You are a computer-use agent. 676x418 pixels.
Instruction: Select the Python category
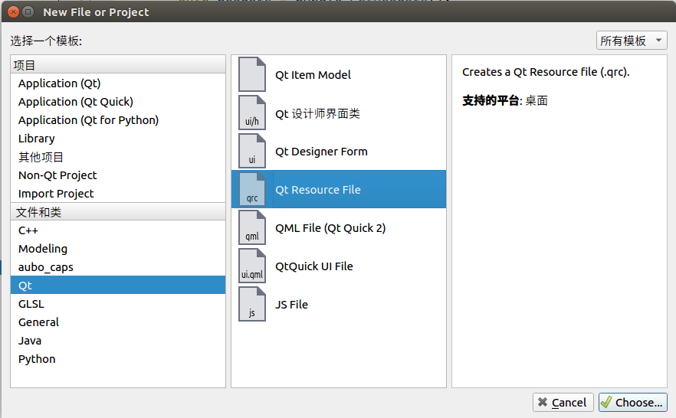(x=118, y=359)
